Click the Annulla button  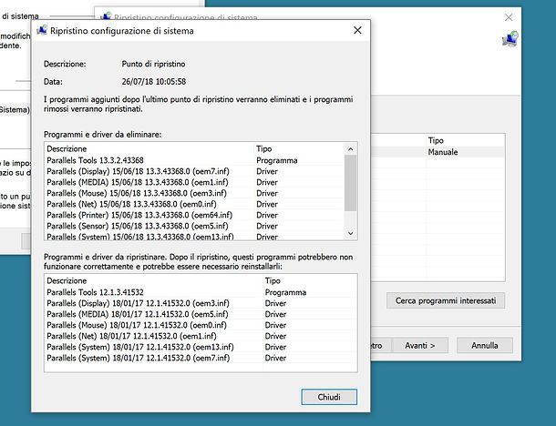[x=485, y=345]
